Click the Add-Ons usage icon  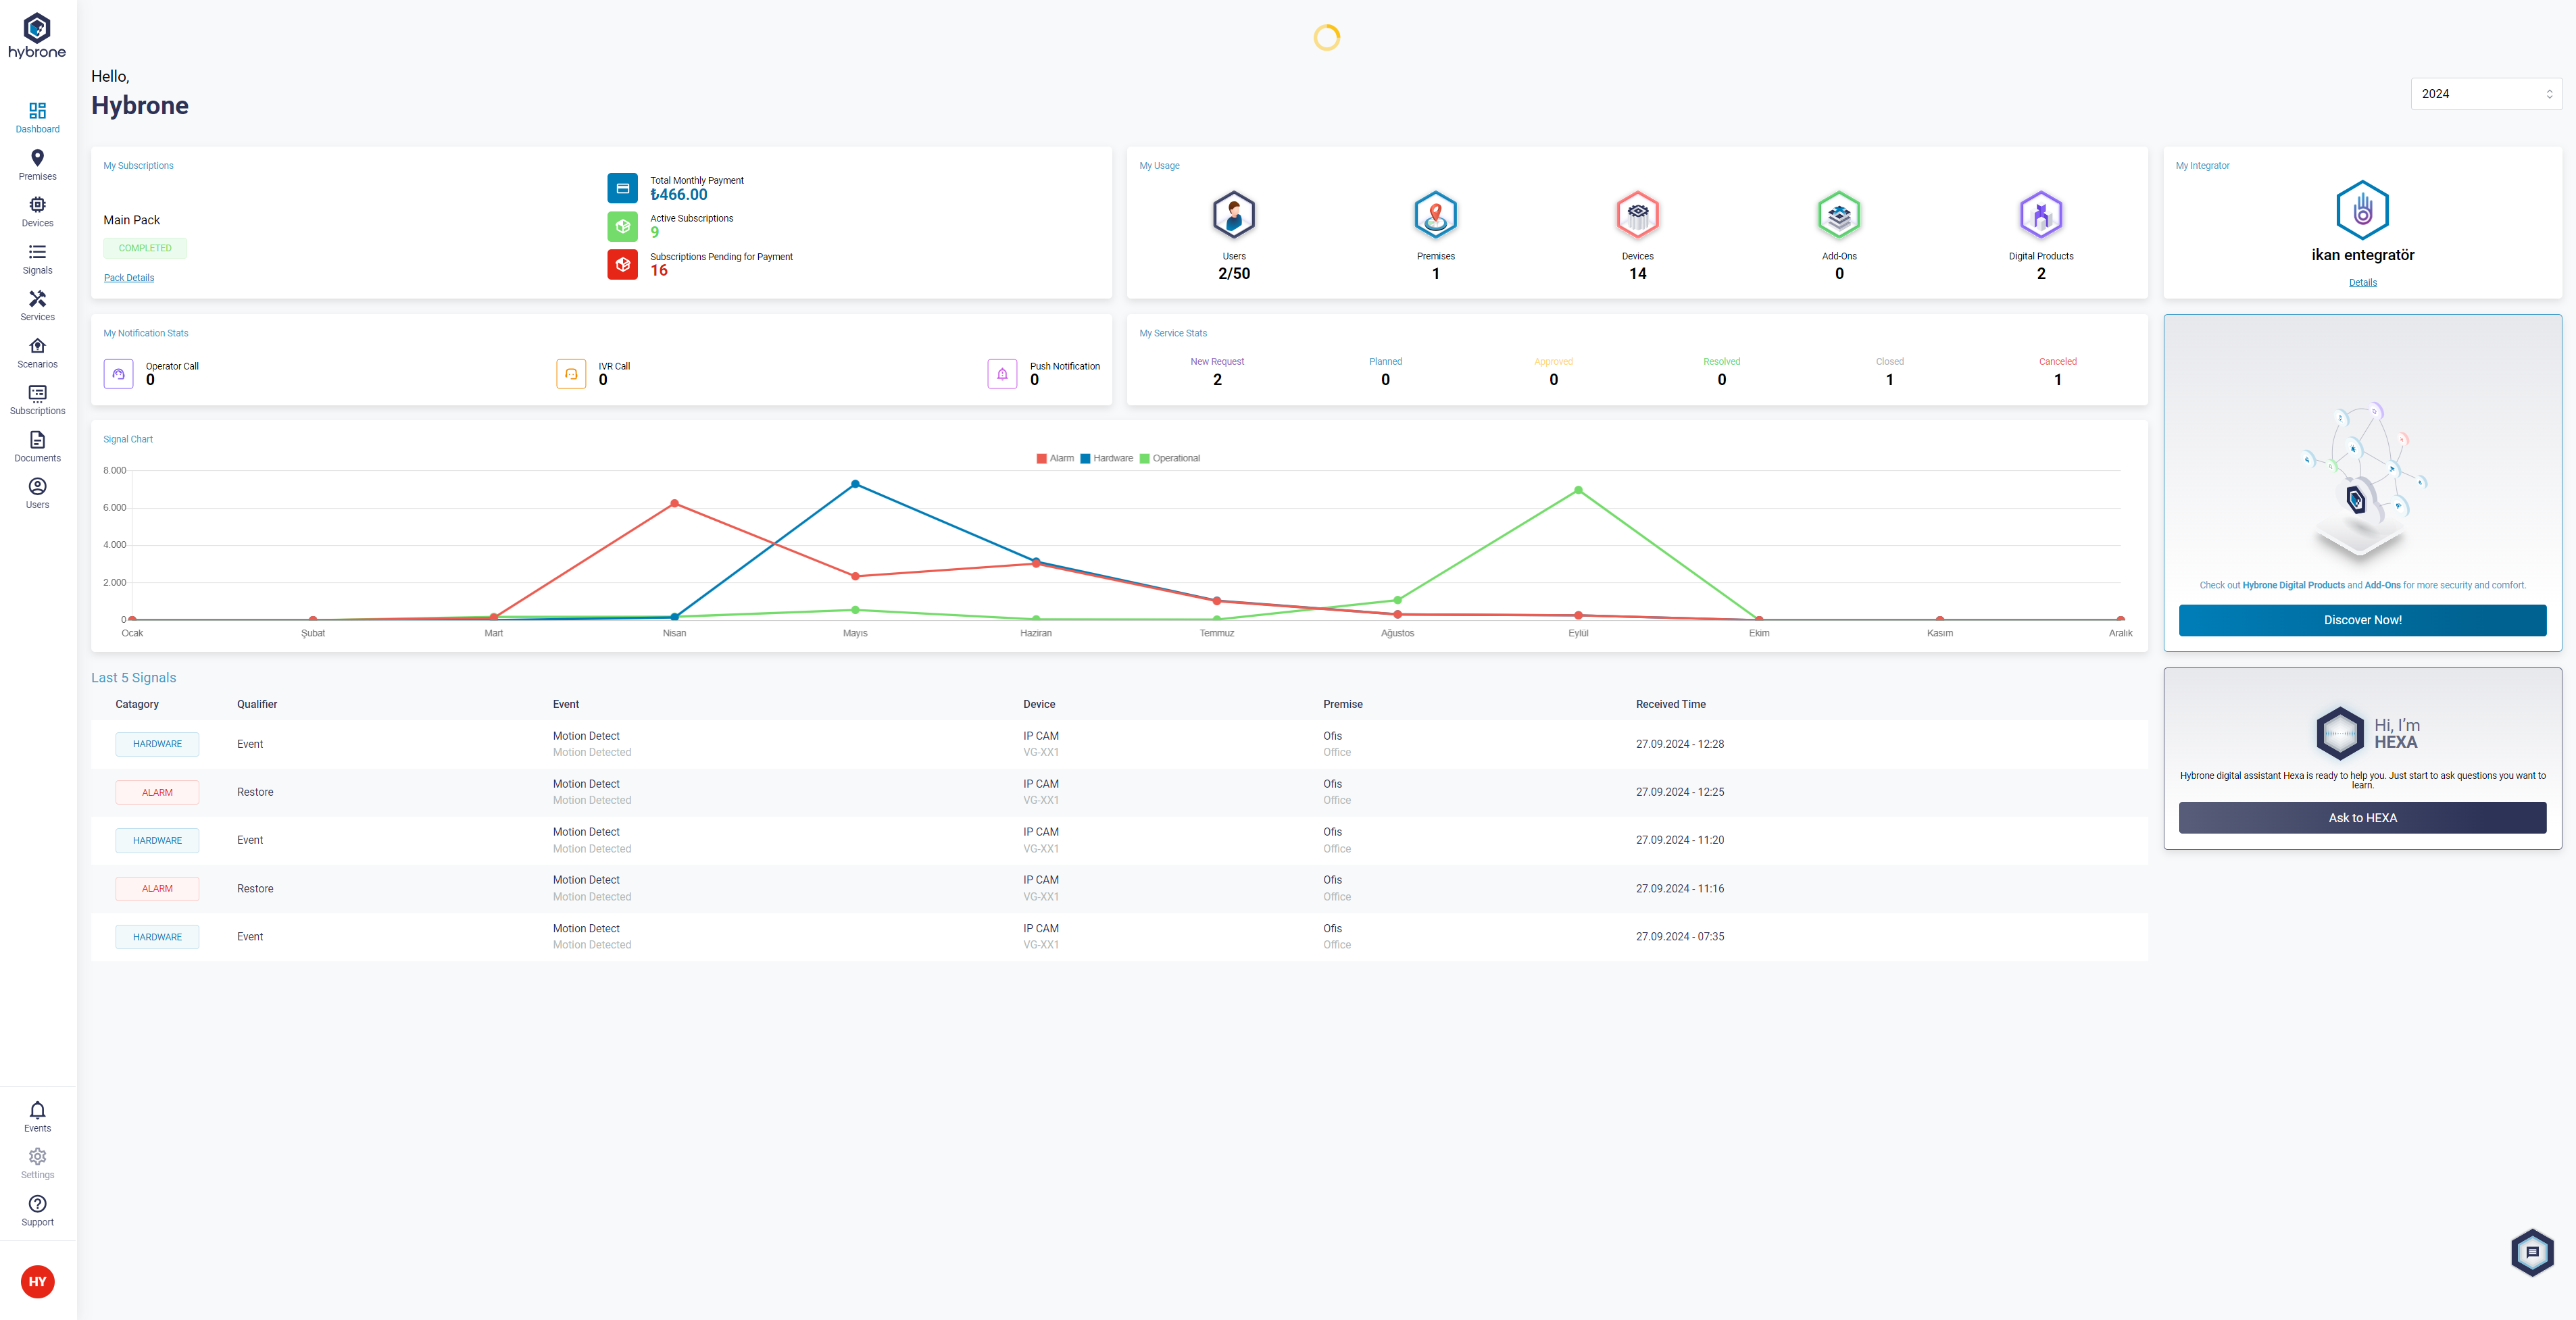(x=1838, y=215)
